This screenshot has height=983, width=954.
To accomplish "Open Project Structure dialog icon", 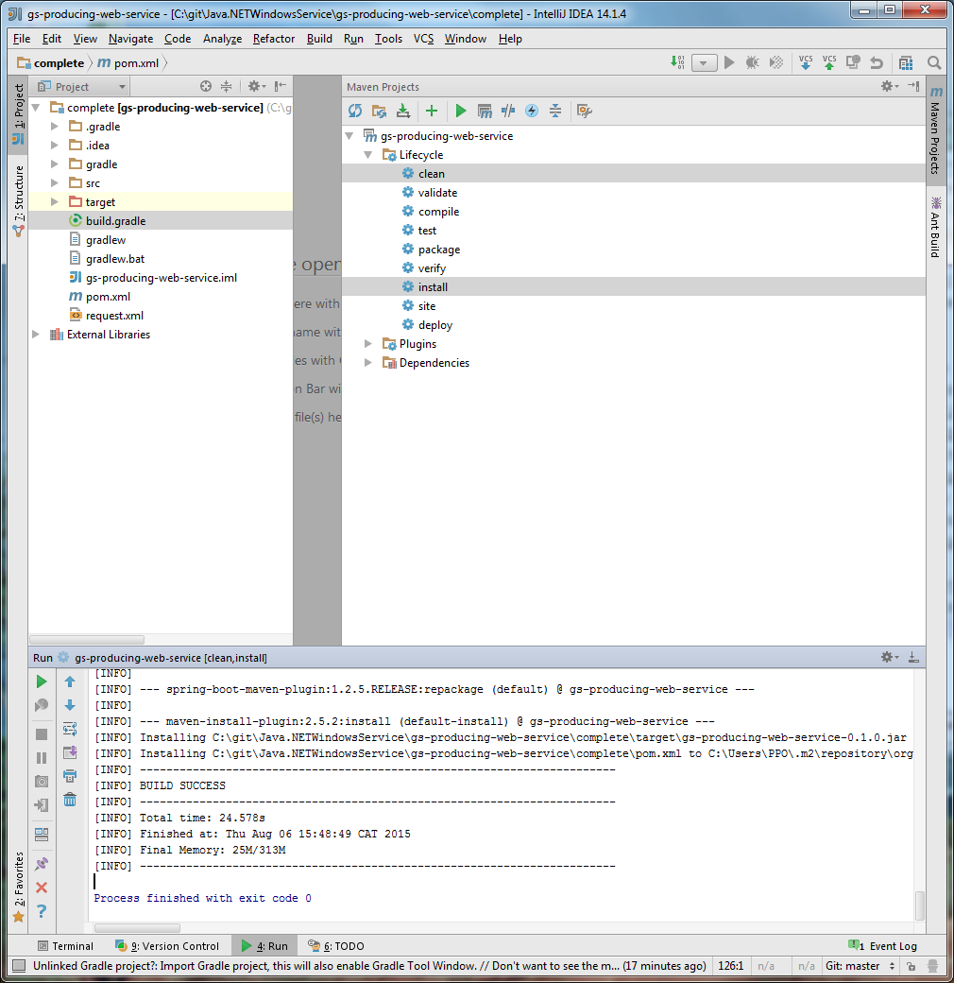I will [x=906, y=62].
